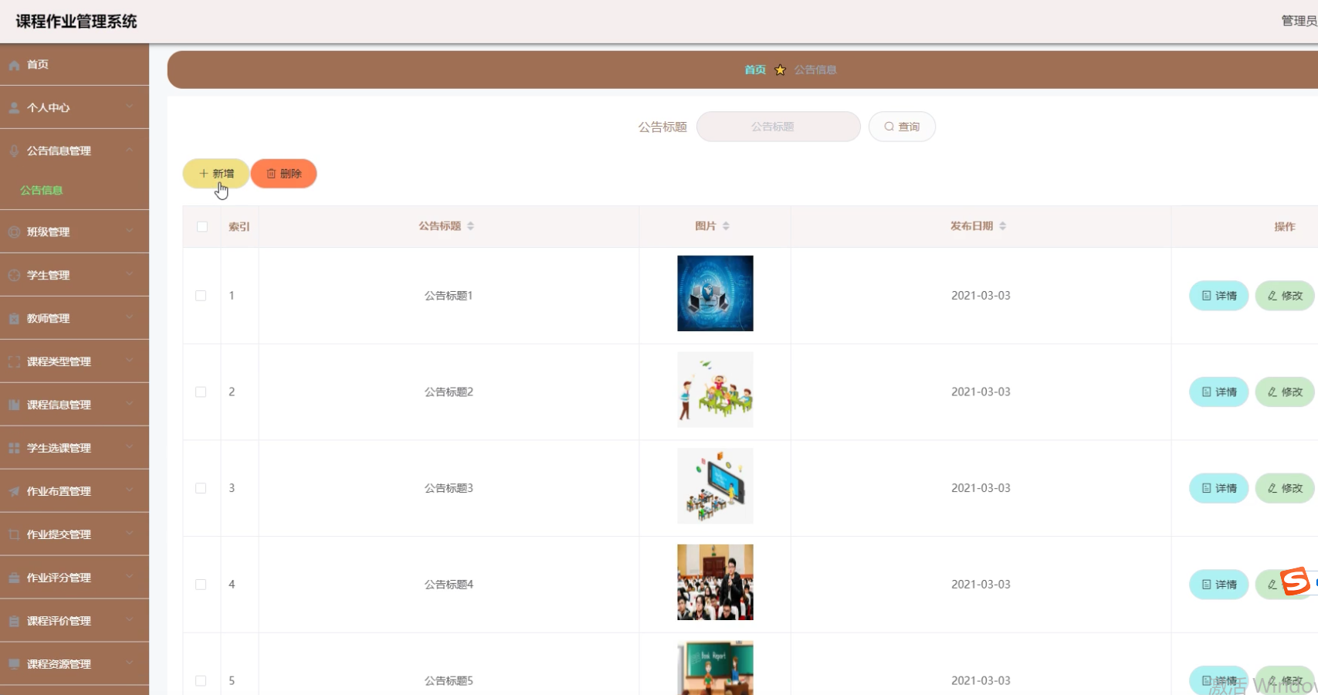Open the 作业评分管理 menu item
The height and width of the screenshot is (695, 1318).
74,578
